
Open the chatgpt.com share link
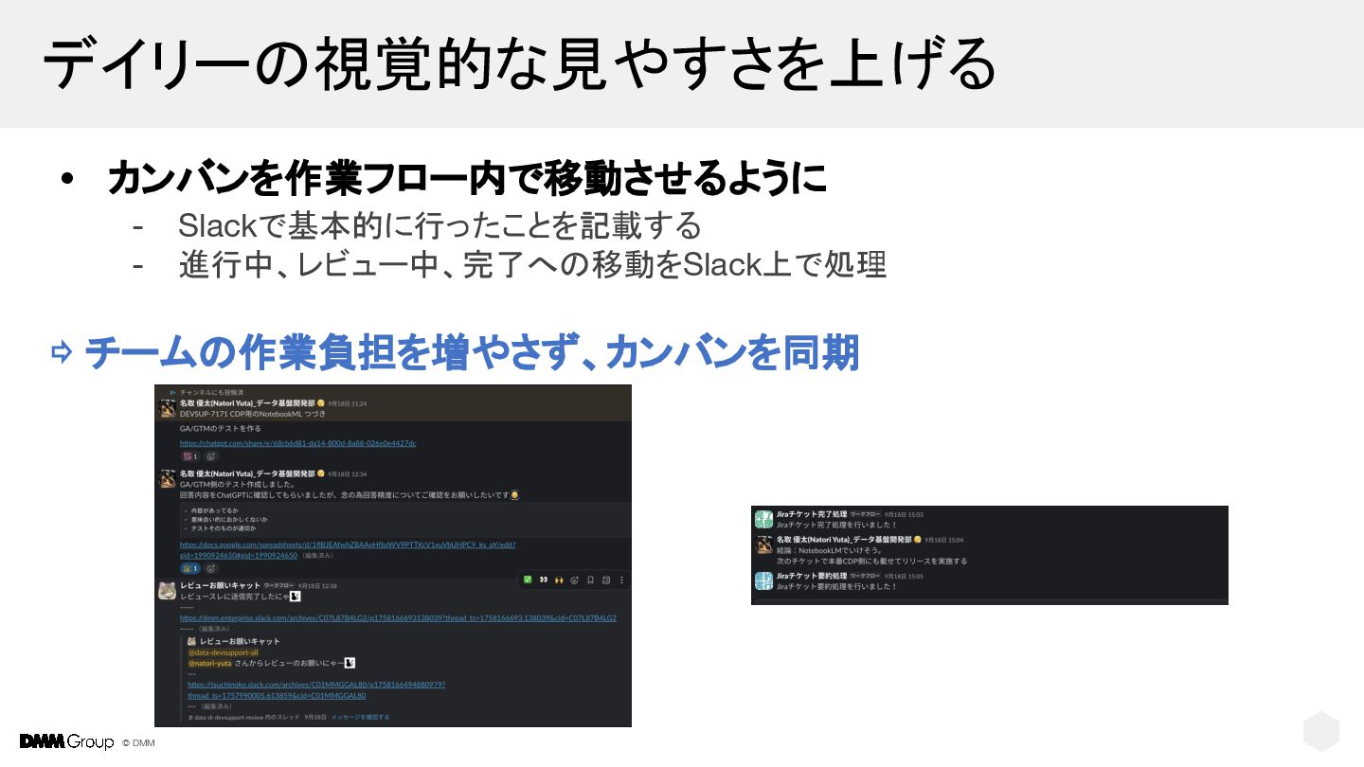[x=298, y=443]
